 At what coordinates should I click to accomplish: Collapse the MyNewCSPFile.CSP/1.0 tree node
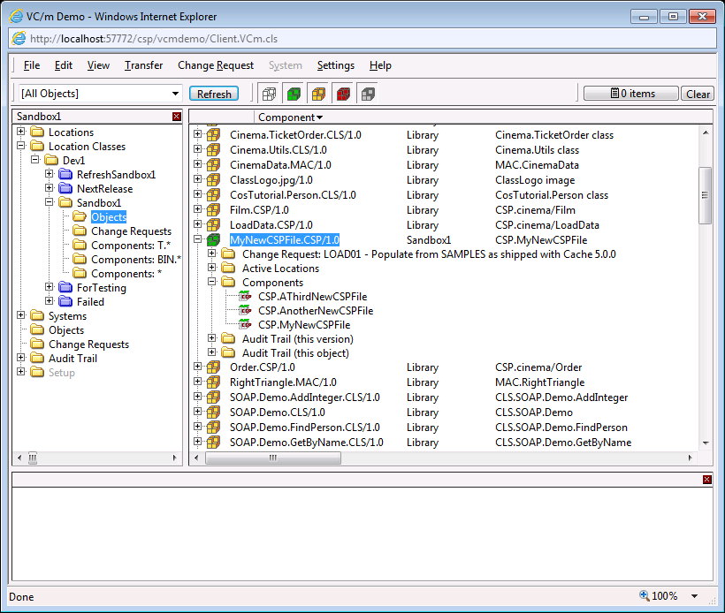(x=198, y=239)
